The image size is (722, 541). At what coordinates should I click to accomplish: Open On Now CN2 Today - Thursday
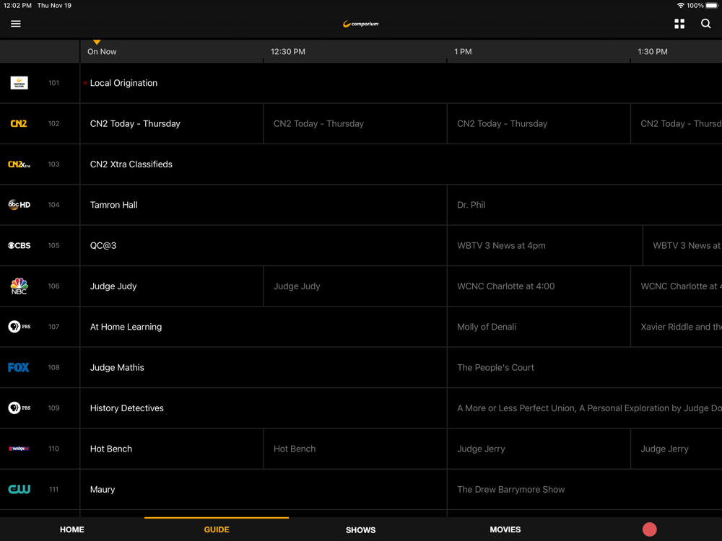(172, 123)
